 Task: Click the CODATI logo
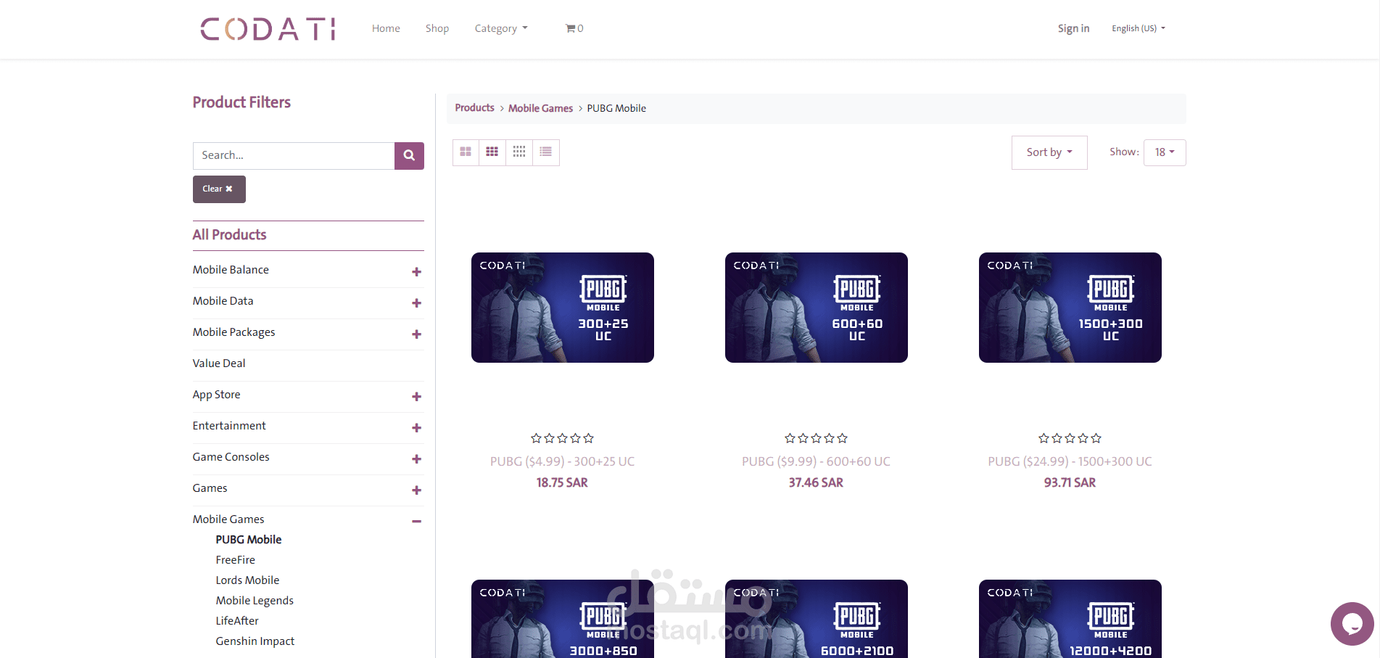click(268, 29)
